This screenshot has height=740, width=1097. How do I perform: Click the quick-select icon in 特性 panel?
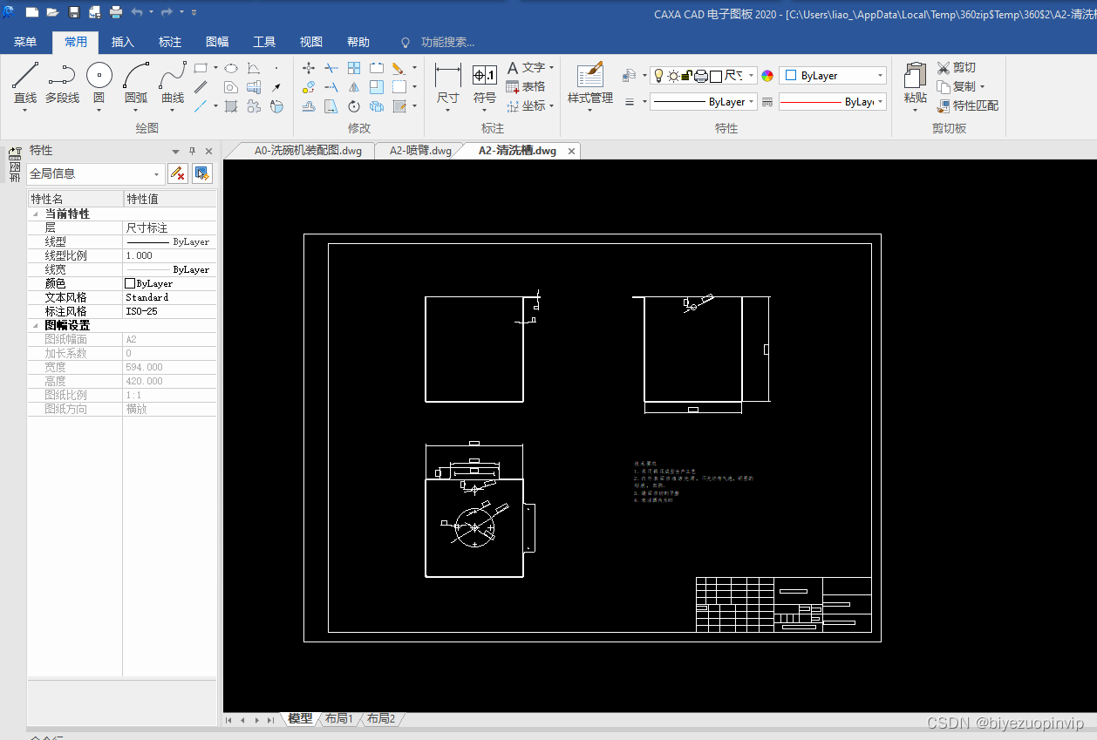[x=202, y=173]
